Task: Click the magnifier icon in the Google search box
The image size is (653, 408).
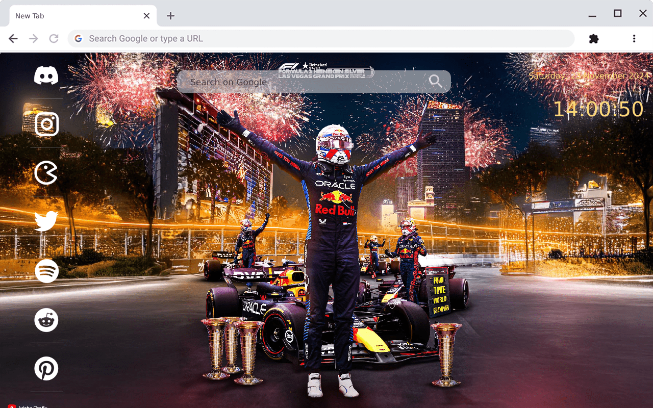Action: tap(435, 81)
